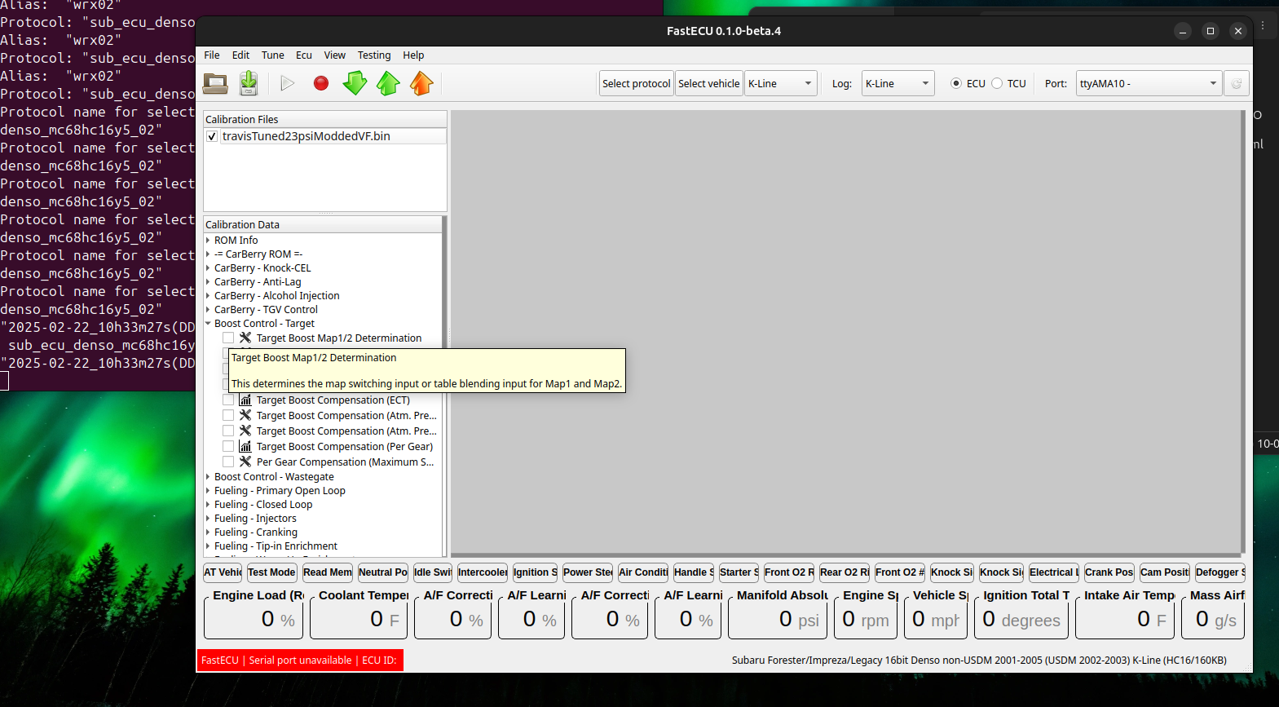Click the red Serial port unavailable status
The width and height of the screenshot is (1279, 707).
click(x=300, y=661)
